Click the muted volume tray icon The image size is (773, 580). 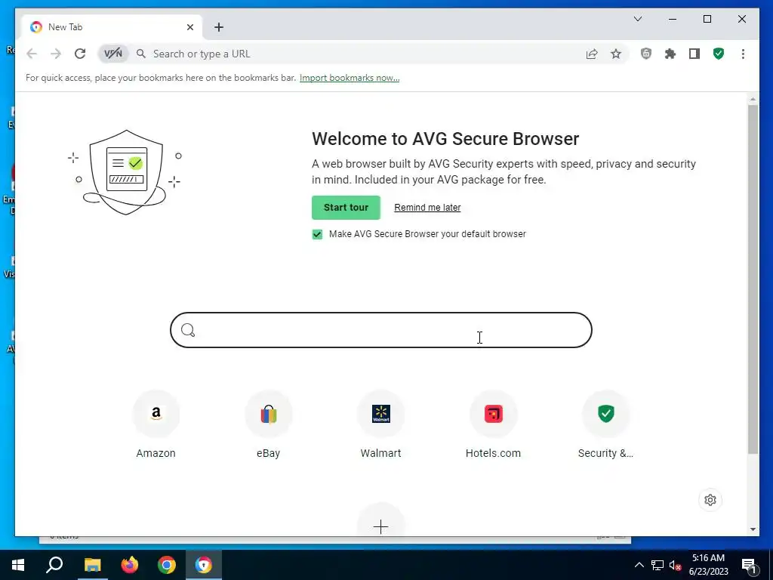[675, 565]
